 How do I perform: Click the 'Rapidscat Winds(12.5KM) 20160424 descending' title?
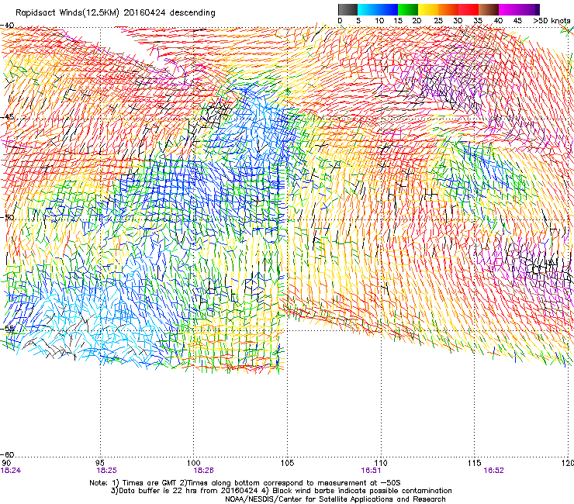[x=116, y=12]
